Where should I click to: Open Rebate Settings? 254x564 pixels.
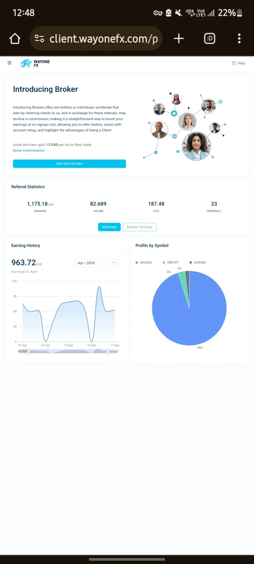pos(140,227)
